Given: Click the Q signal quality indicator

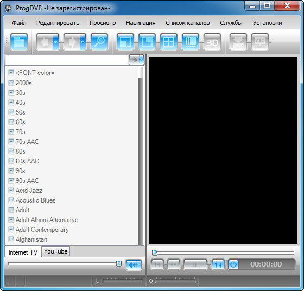Looking at the screenshot, I should click(x=176, y=281).
